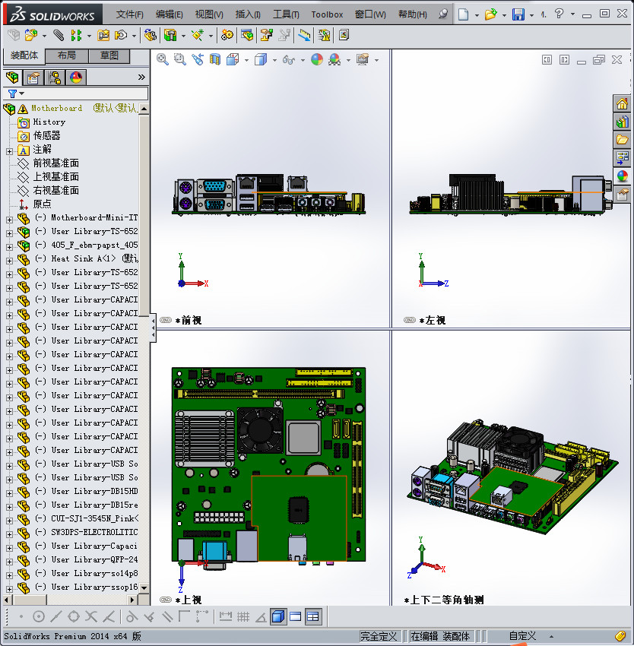This screenshot has width=634, height=646.
Task: Click the SolidWorks Resources home icon
Action: [x=622, y=103]
